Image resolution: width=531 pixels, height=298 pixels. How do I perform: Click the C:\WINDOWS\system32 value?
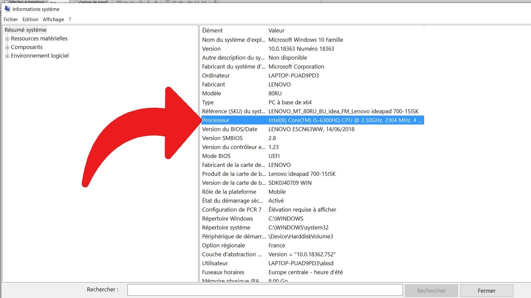click(298, 227)
